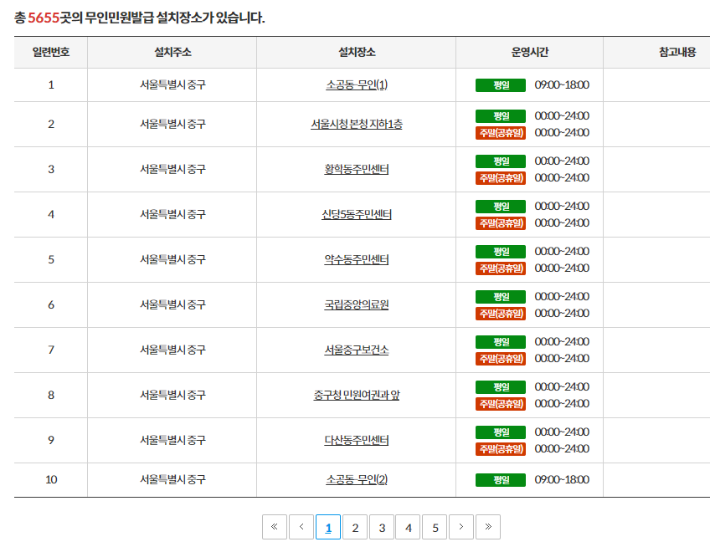Click 평일 badge in 소공동 무인(2) row

(501, 479)
